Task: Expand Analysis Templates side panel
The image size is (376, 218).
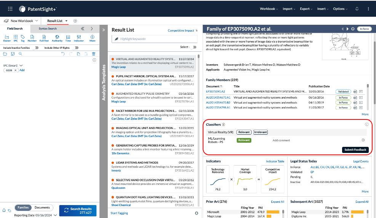Action: 104,30
